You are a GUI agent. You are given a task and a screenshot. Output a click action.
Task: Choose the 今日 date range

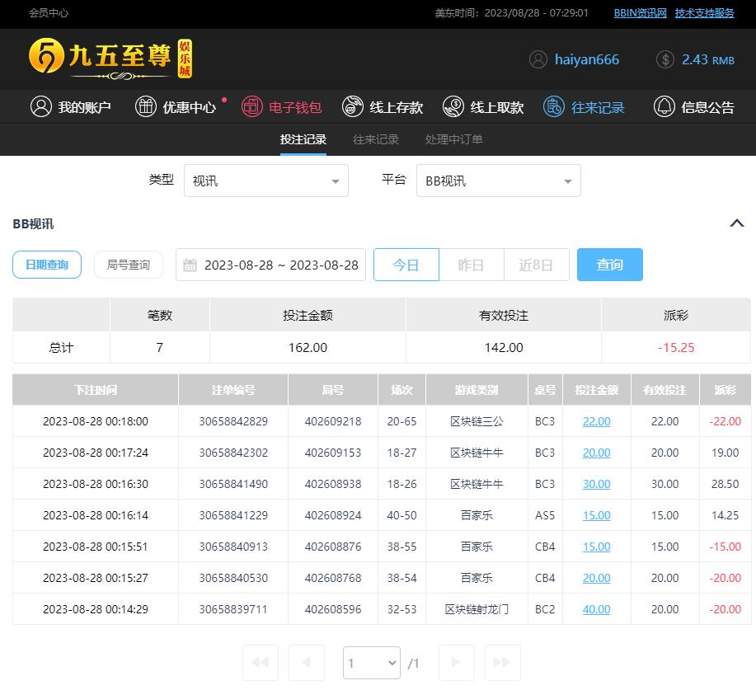coord(406,265)
